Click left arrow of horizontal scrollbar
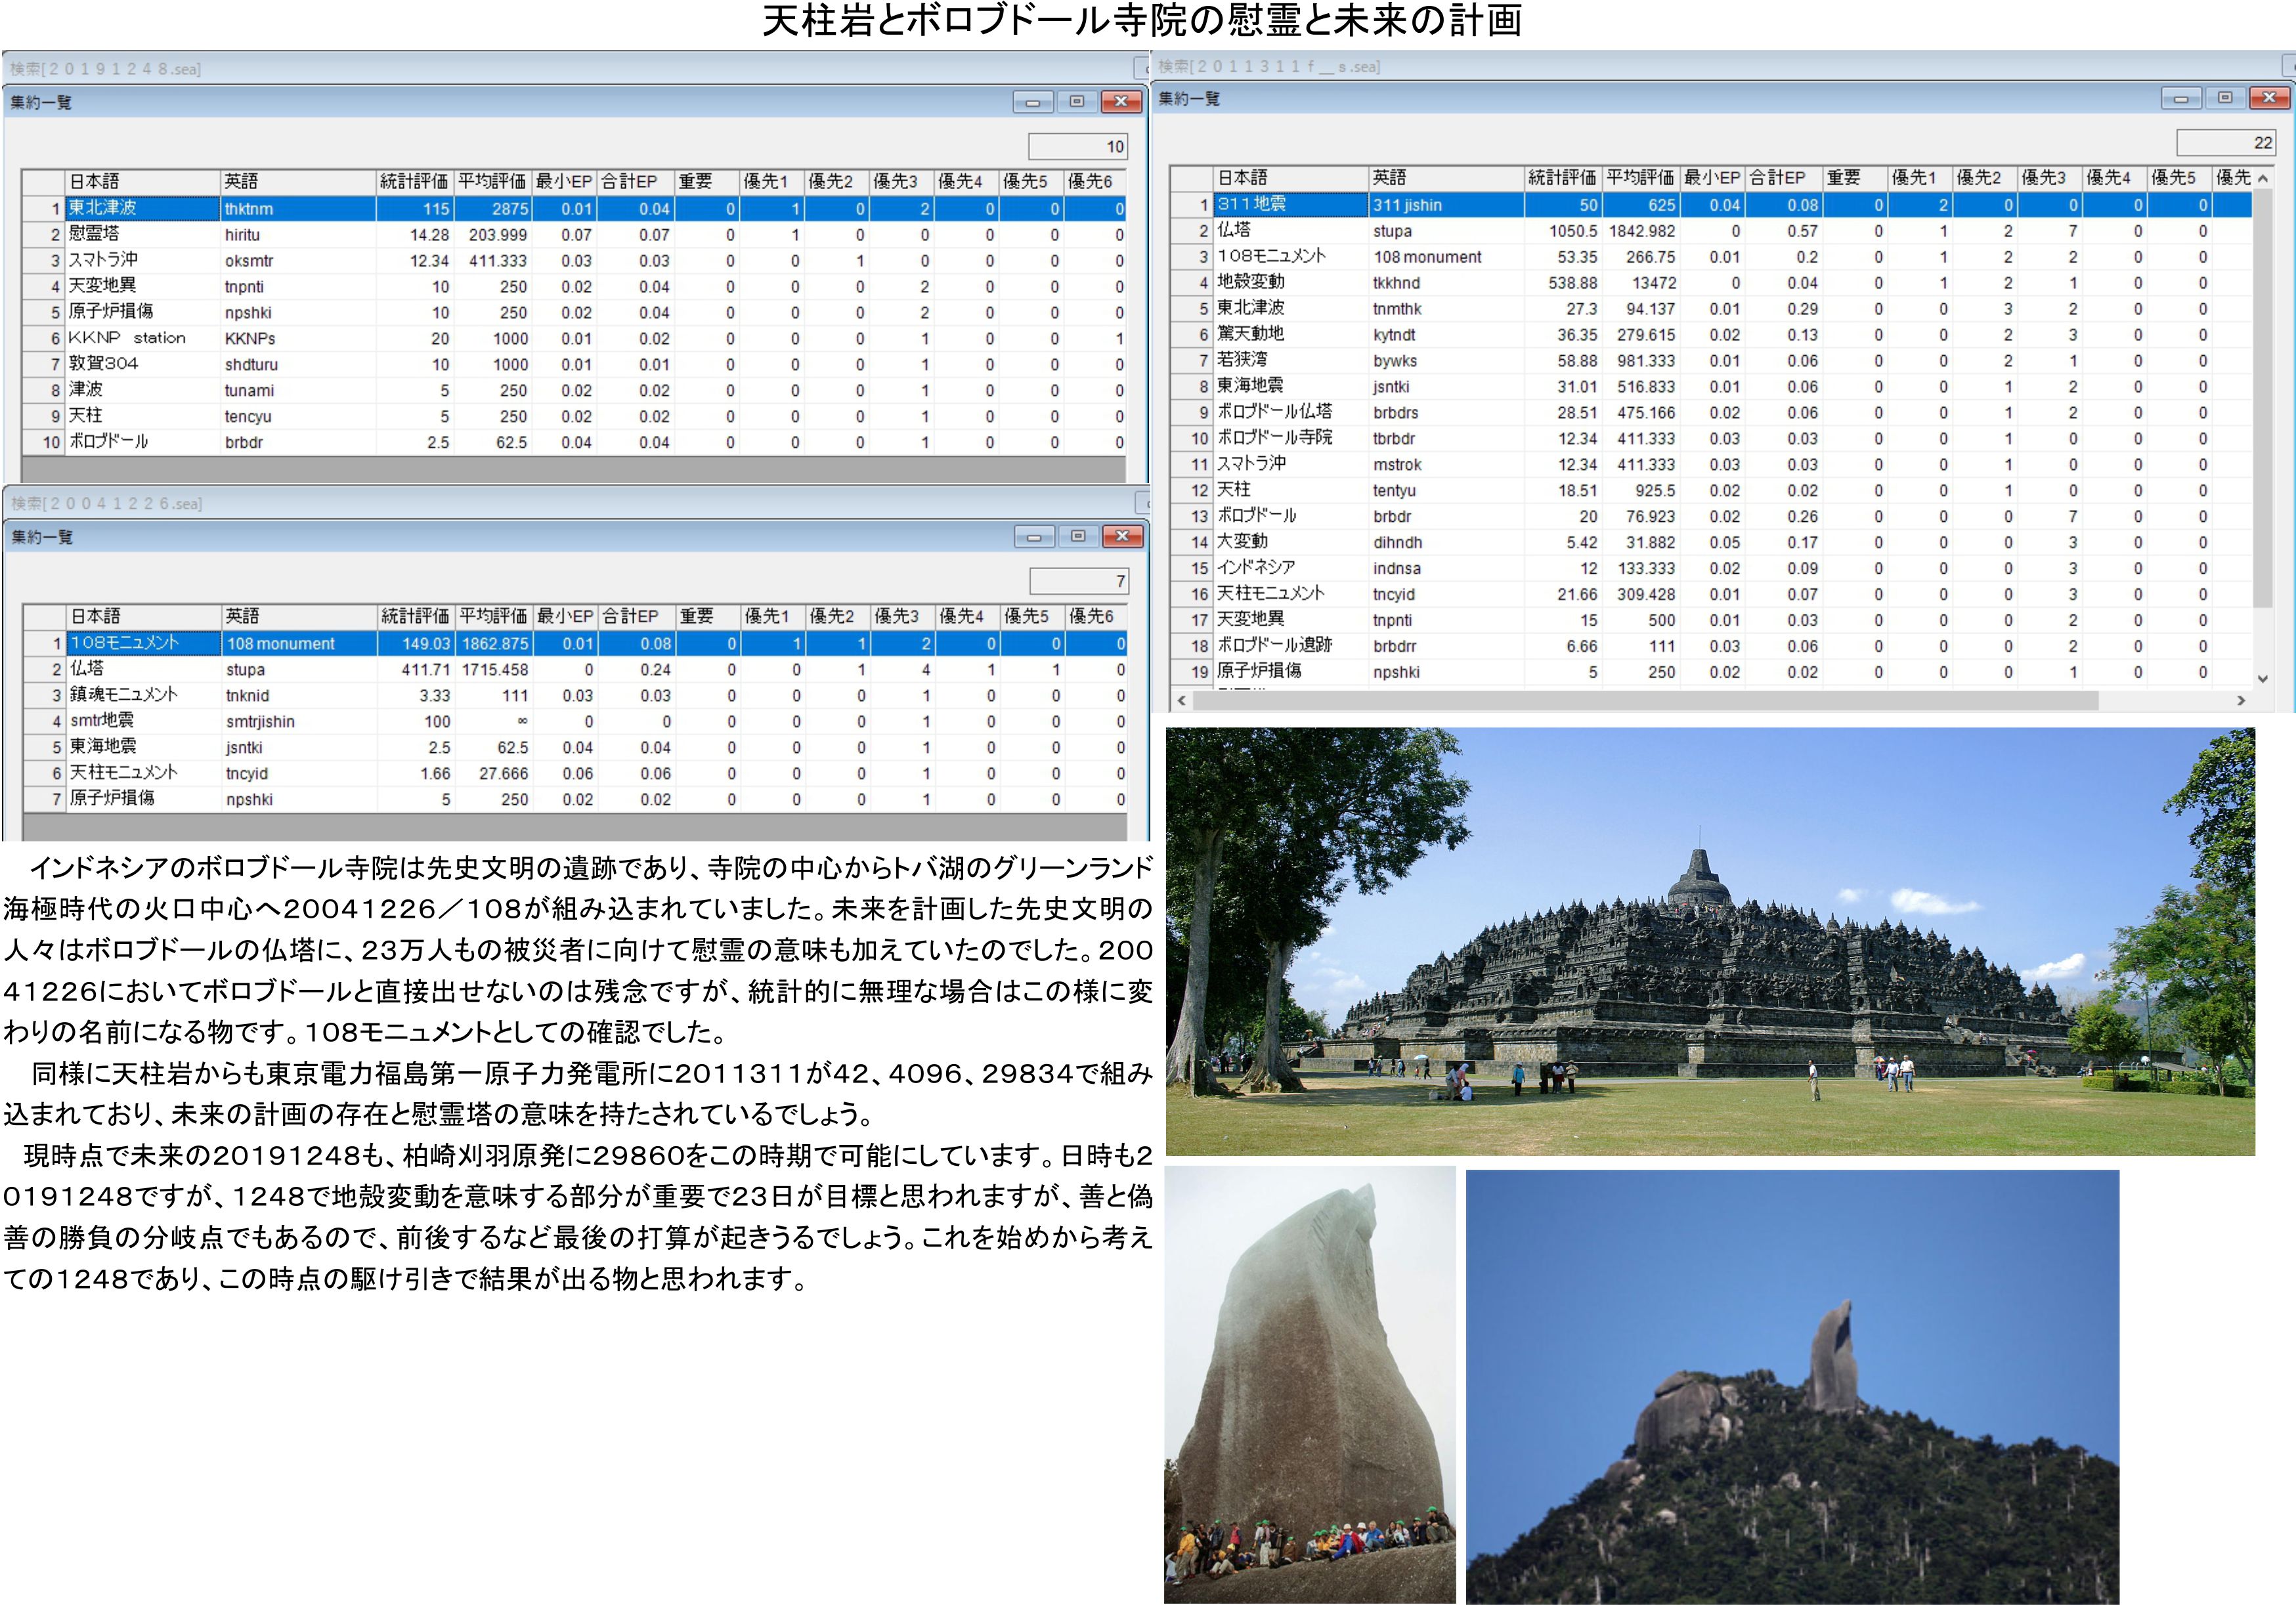The width and height of the screenshot is (2296, 1605). [1182, 700]
